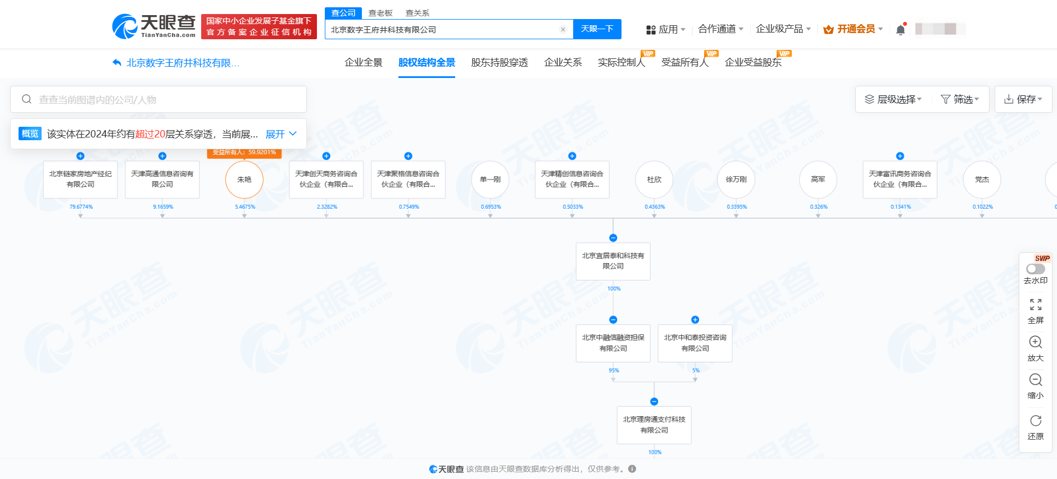Select the 单一刚 shareholder node
This screenshot has height=479, width=1057.
click(490, 179)
